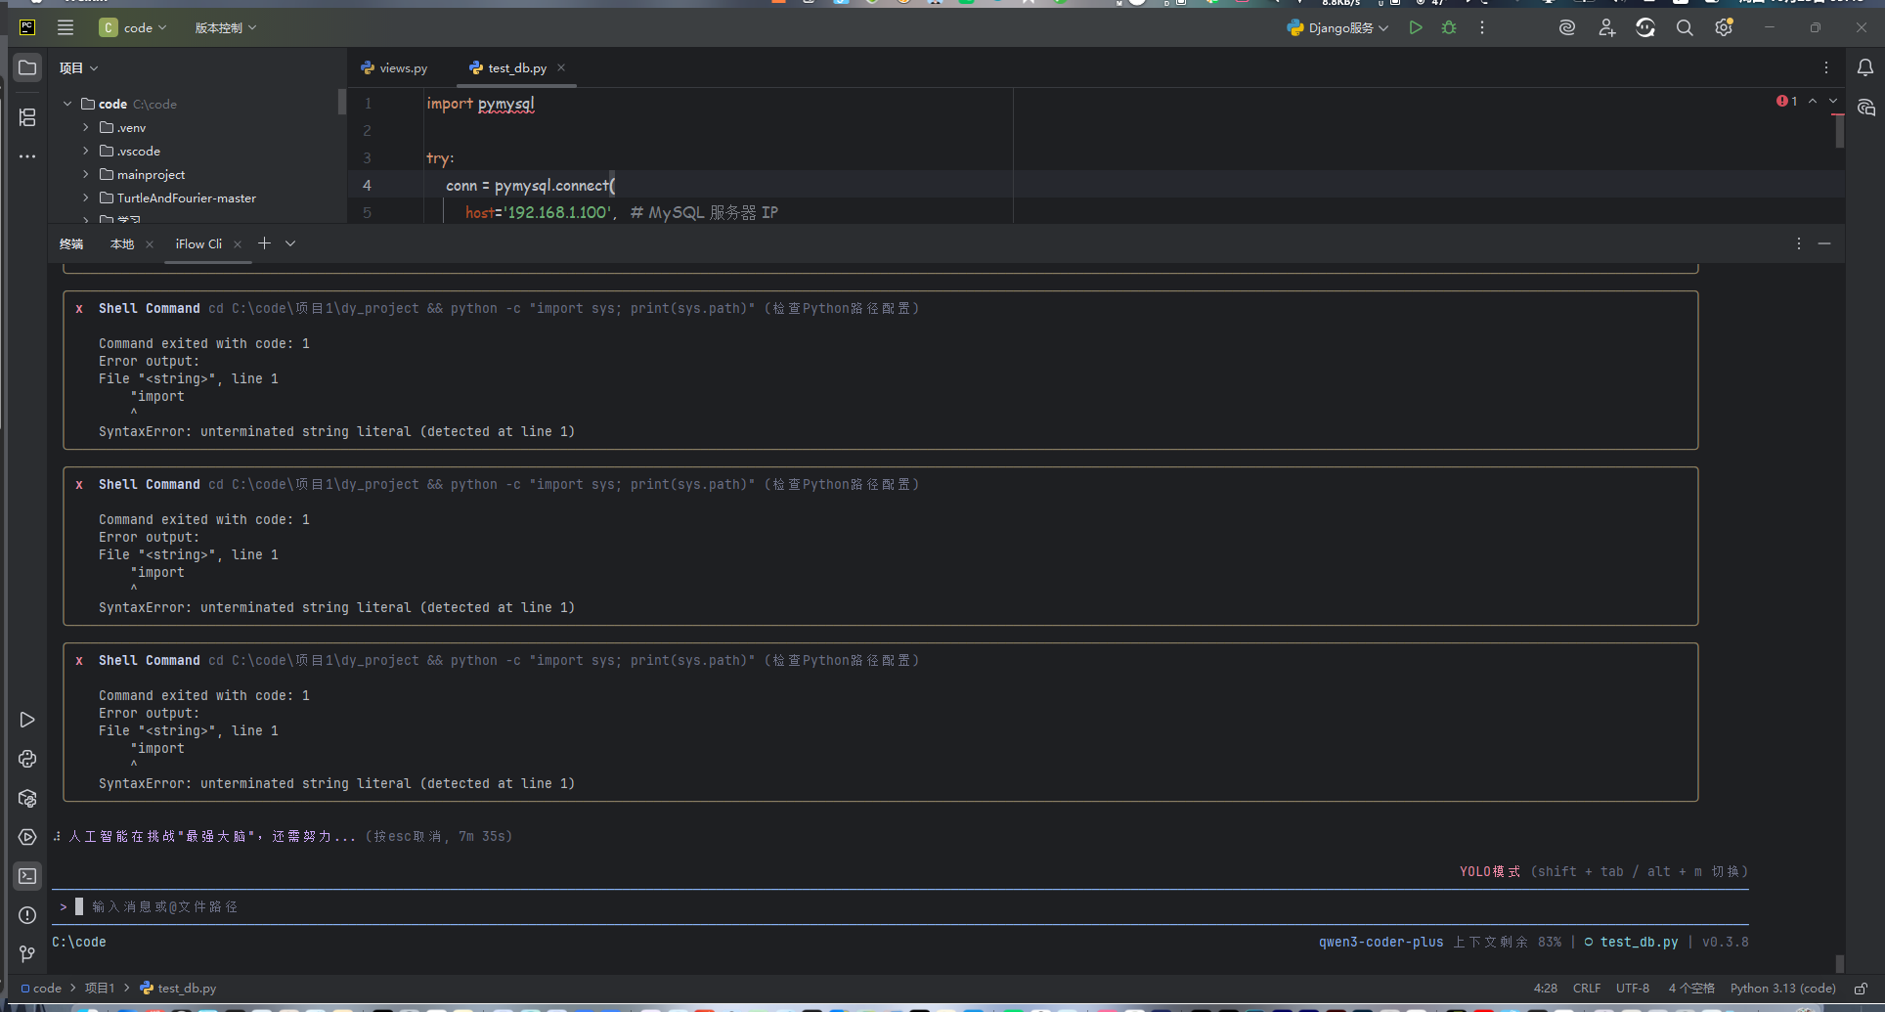Switch to the 本地 terminal tab

tap(122, 244)
